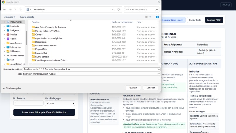Select Plantillas personalizadas de Office folder
Viewport: 236px width, 133px height.
pyautogui.click(x=51, y=60)
